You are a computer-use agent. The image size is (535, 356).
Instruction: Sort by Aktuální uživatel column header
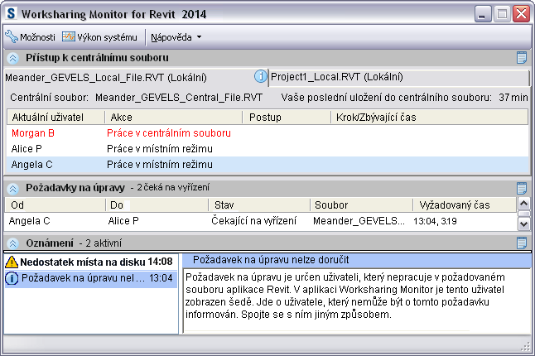55,118
